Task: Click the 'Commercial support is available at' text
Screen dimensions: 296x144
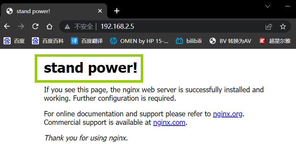Action: pos(97,122)
